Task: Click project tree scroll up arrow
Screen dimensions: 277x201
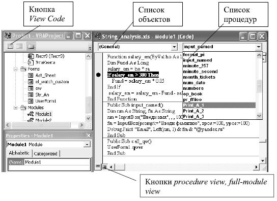Action: click(88, 56)
